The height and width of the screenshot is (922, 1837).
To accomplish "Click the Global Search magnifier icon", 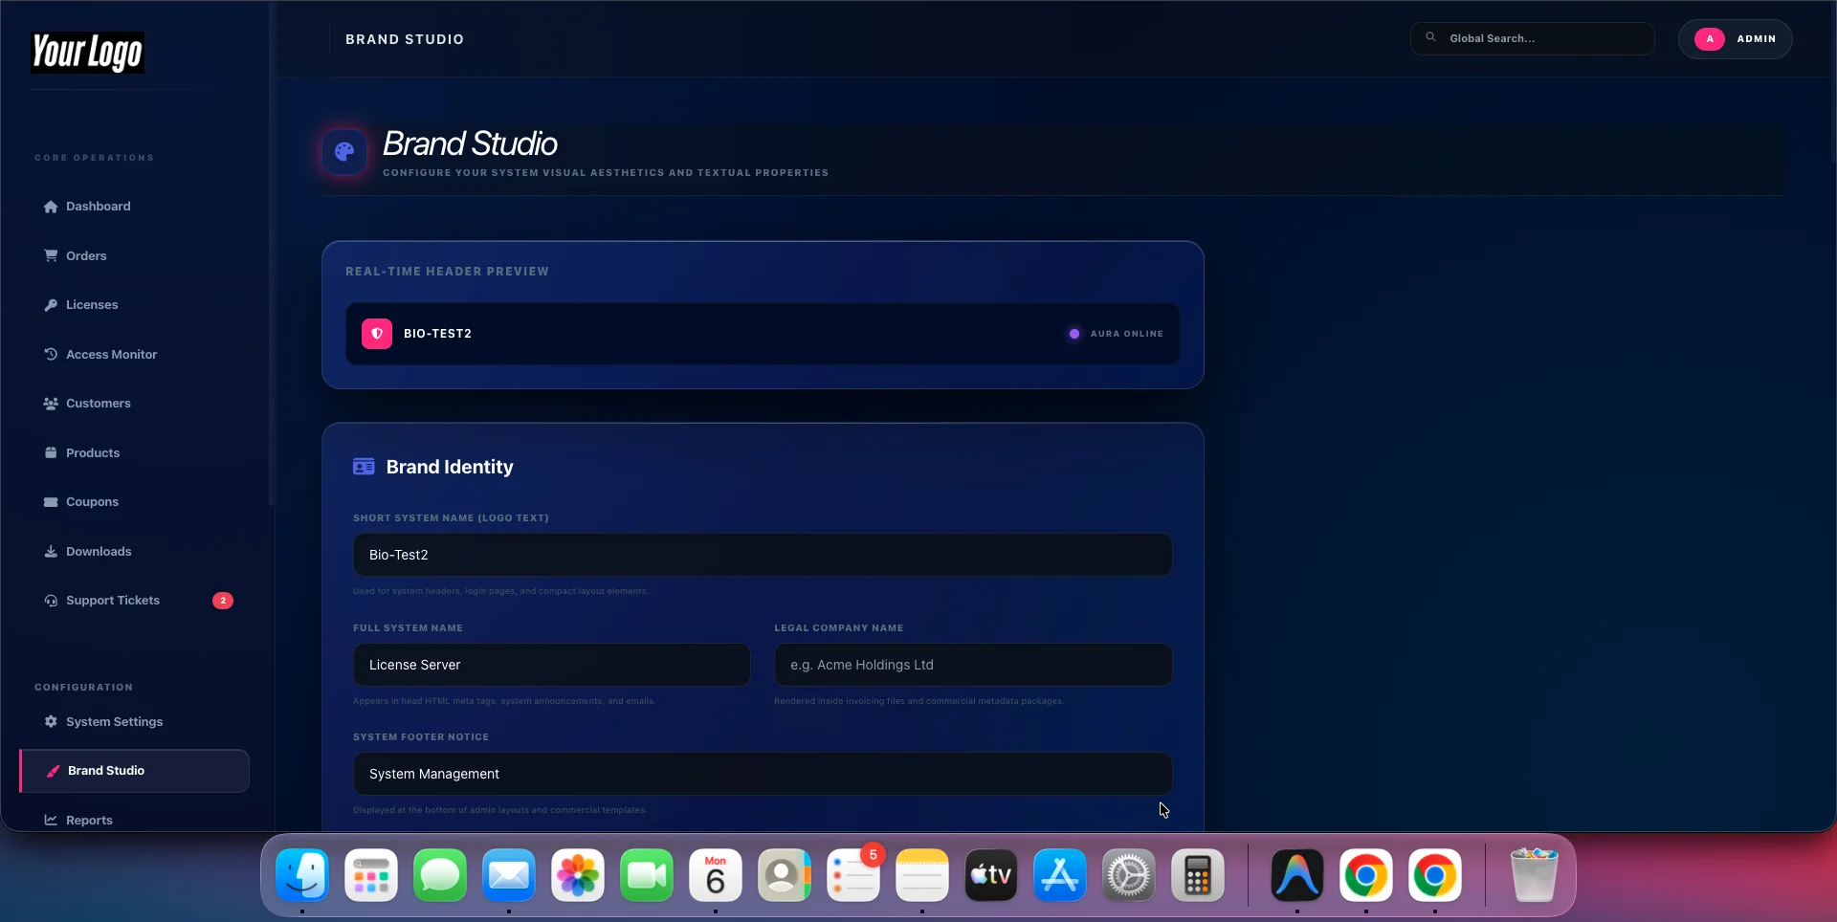I will point(1431,37).
